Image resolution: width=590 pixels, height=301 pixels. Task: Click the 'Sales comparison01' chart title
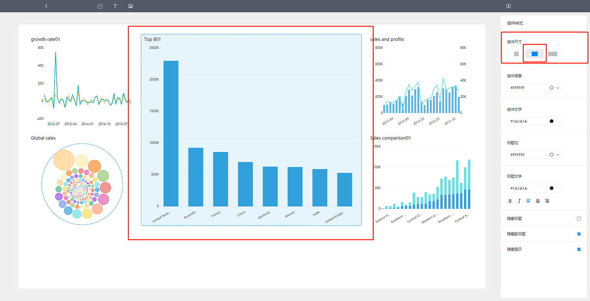[x=391, y=138]
